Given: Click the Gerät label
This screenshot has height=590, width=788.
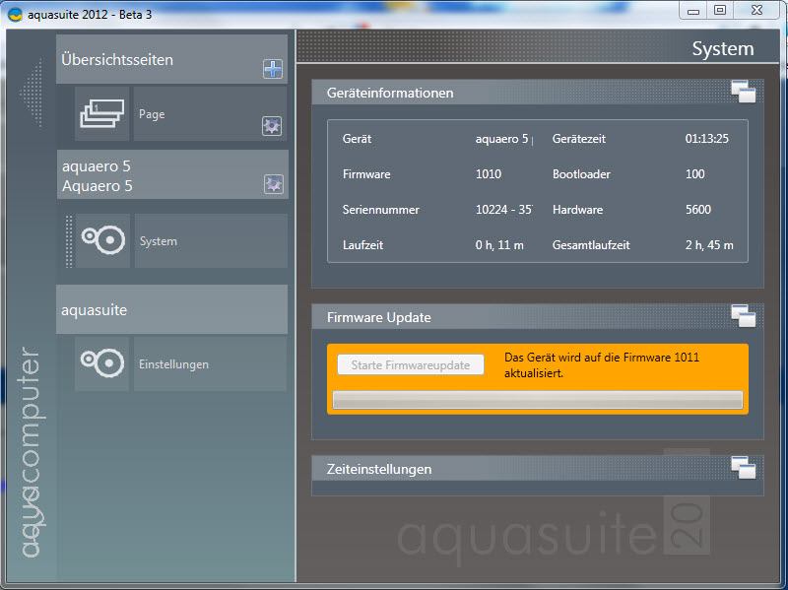Looking at the screenshot, I should pyautogui.click(x=357, y=139).
